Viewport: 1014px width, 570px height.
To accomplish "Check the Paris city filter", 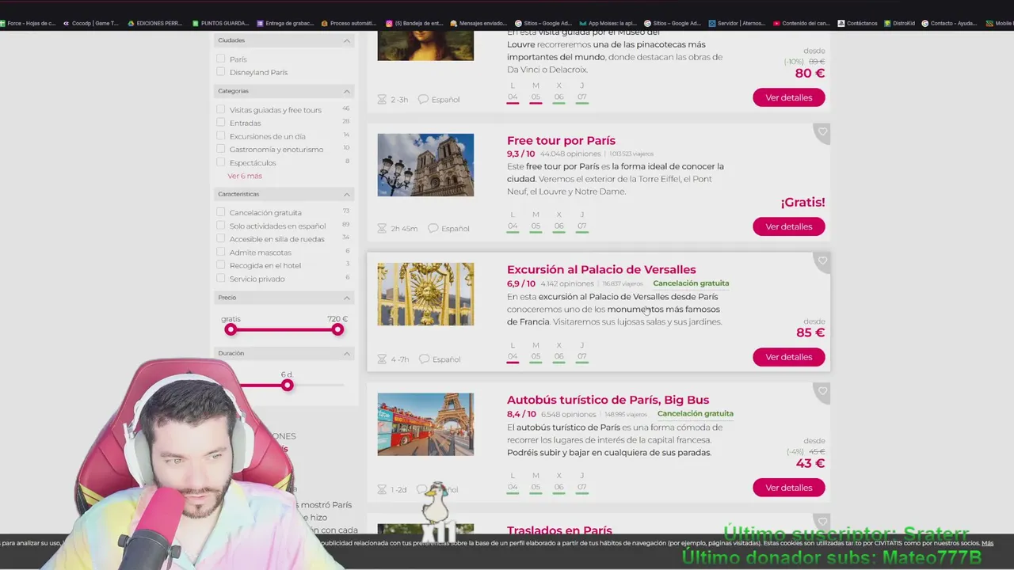I will (221, 59).
